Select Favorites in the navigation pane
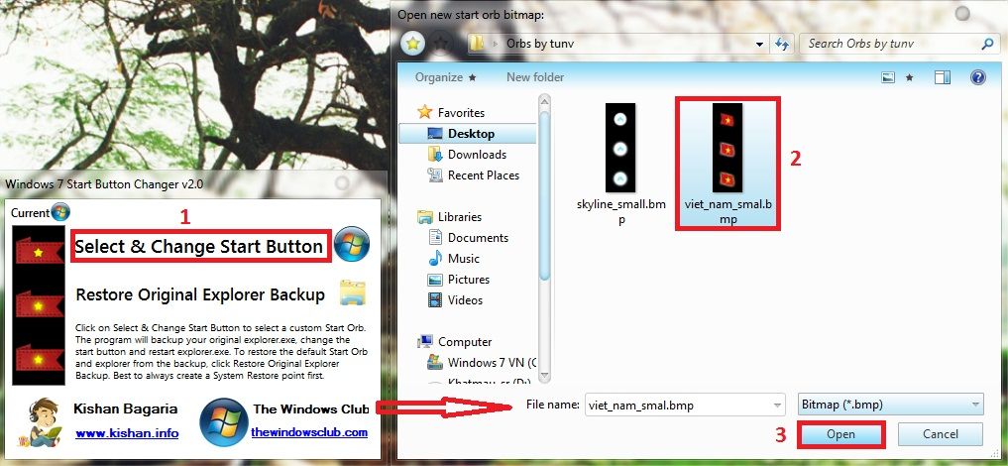 [x=461, y=112]
